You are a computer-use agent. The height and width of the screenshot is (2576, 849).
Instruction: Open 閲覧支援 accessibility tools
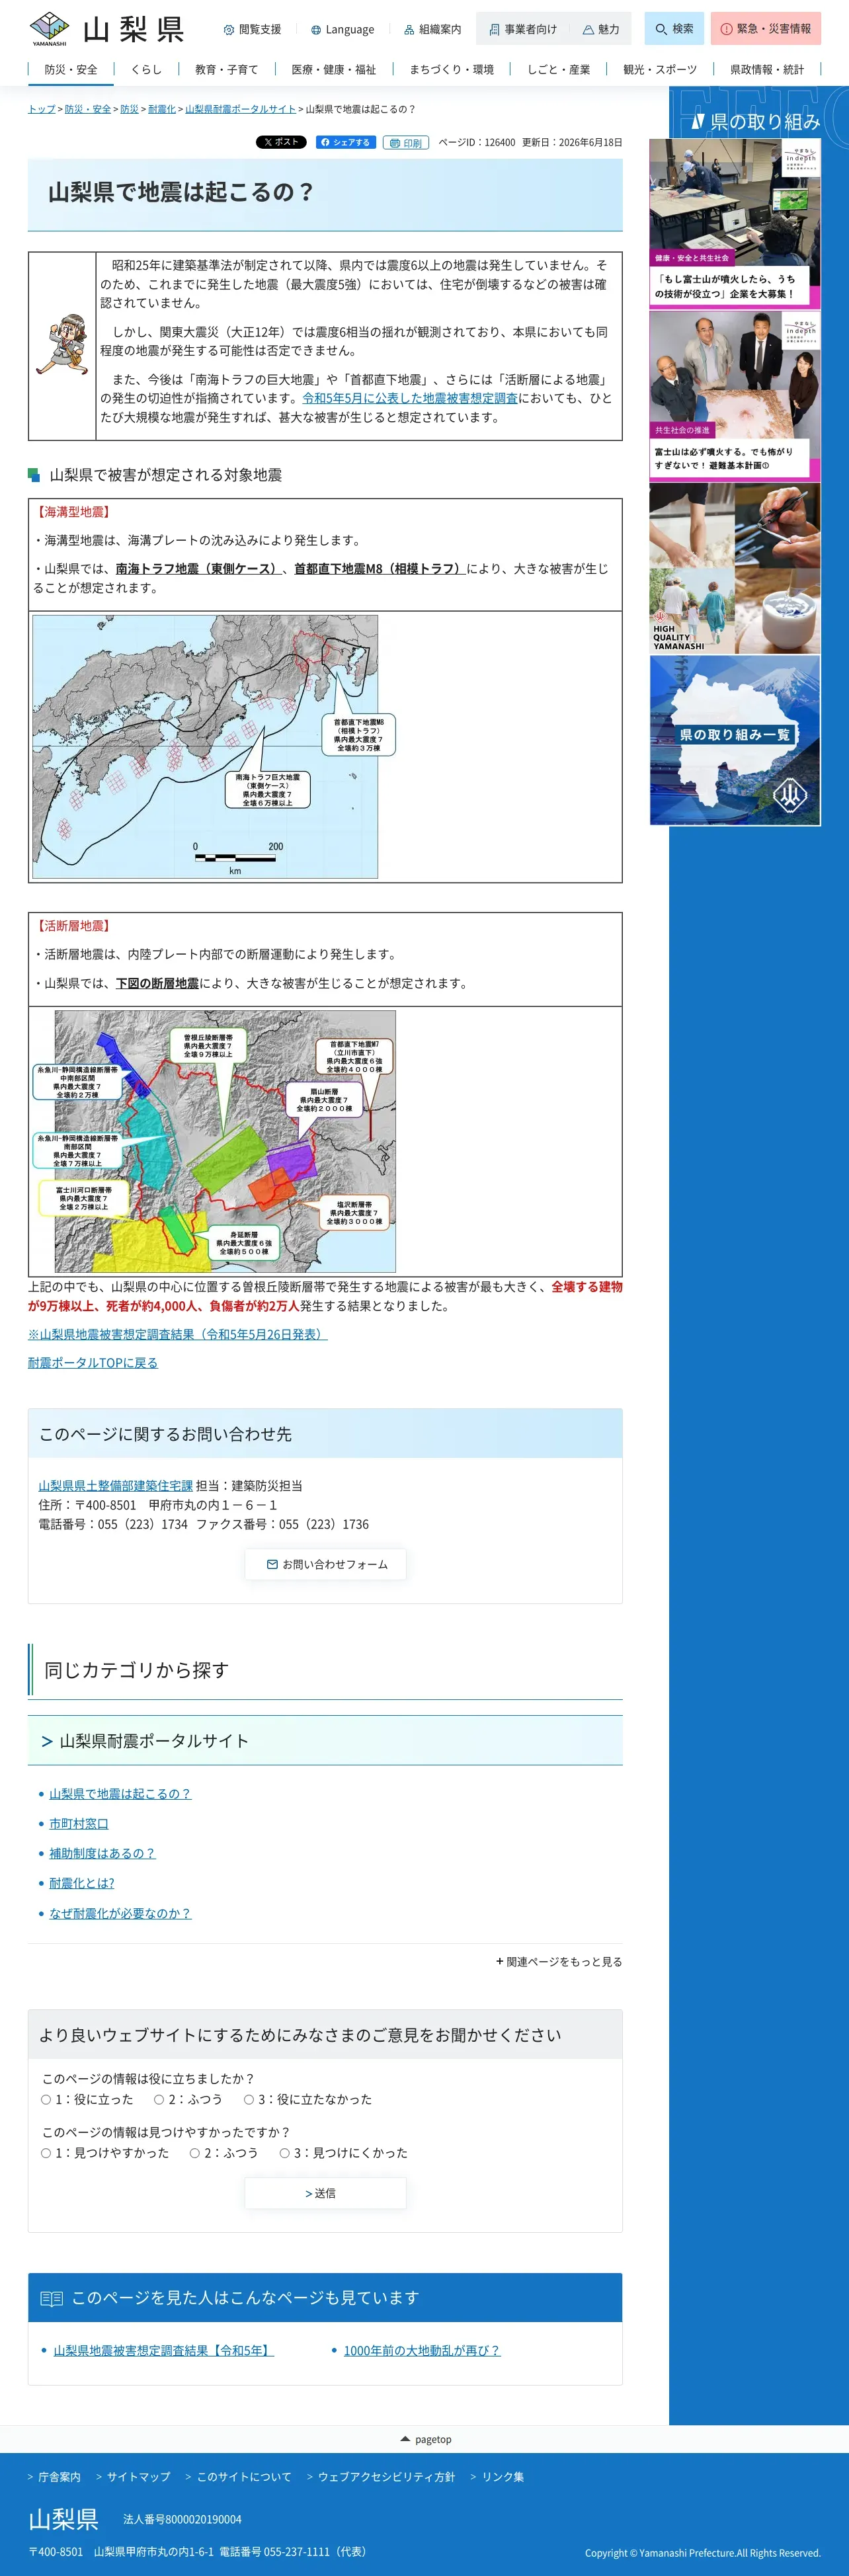tap(252, 30)
